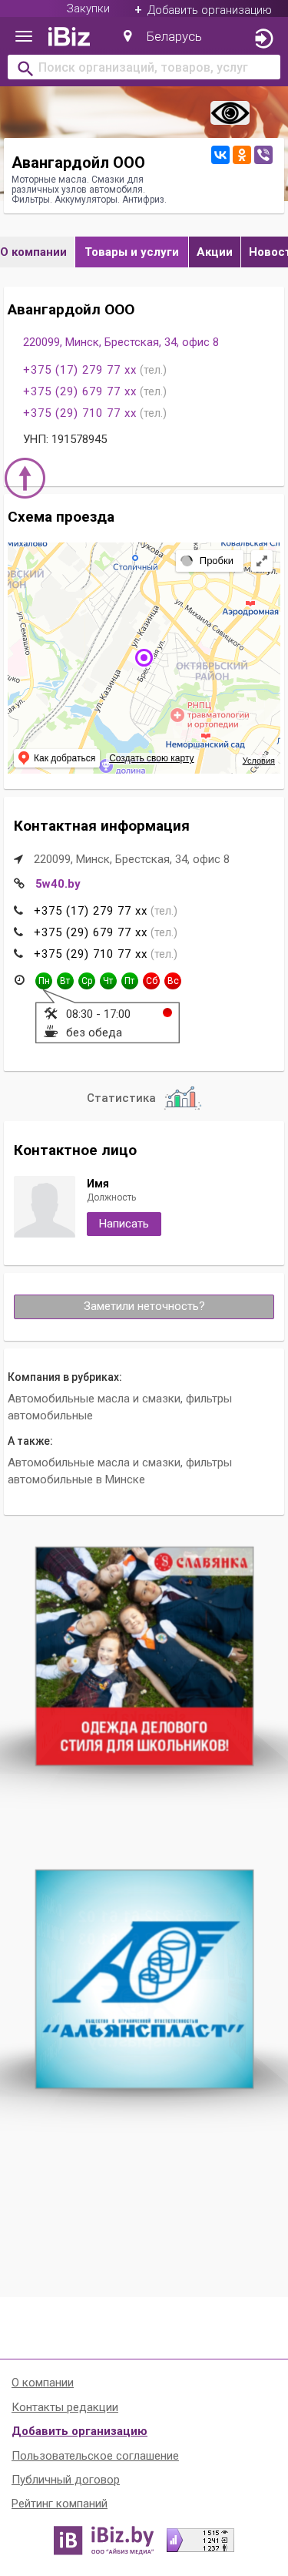This screenshot has width=288, height=2576.
Task: Share via the VK icon
Action: tap(220, 155)
